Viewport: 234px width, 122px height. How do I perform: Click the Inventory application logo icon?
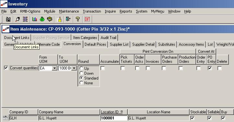point(4,4)
